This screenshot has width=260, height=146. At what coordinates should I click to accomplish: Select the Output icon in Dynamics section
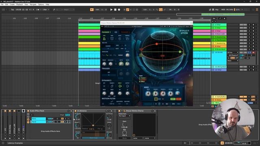[127, 86]
